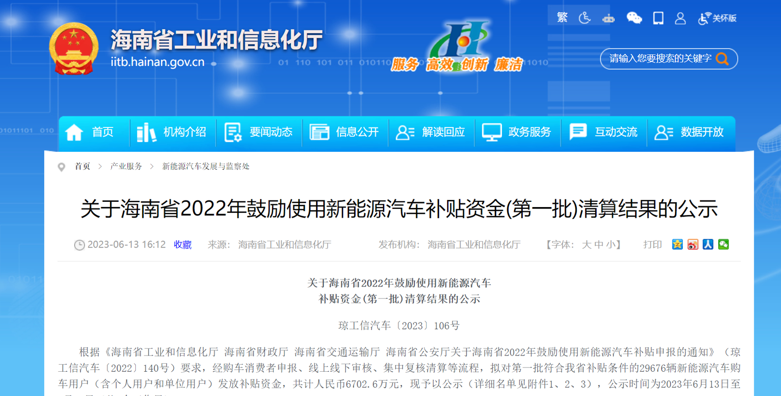Open the accessibility wheelchair icon
The image size is (781, 396).
(585, 18)
